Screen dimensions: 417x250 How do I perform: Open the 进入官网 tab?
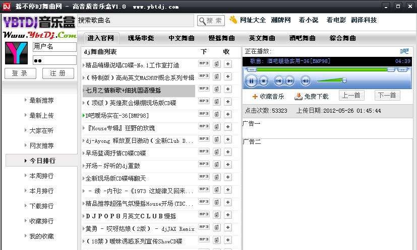point(101,38)
